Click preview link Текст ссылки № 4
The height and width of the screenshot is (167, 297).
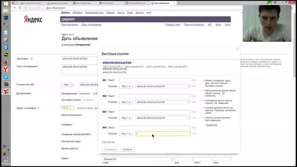178,66
